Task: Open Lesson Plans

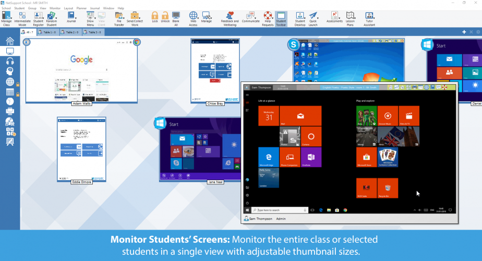Action: [x=350, y=18]
